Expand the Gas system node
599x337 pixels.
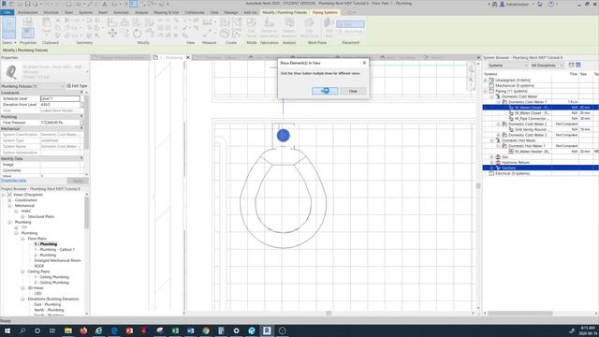pos(491,157)
